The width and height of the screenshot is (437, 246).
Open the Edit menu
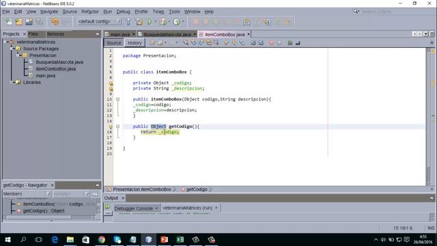(18, 12)
